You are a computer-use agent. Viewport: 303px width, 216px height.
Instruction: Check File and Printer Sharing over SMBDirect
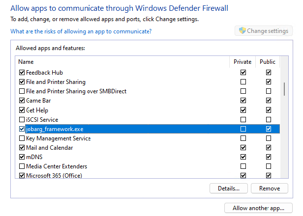[x=22, y=91]
